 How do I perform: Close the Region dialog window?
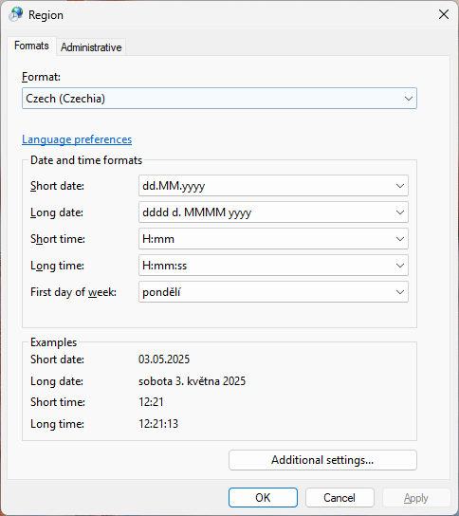coord(444,14)
